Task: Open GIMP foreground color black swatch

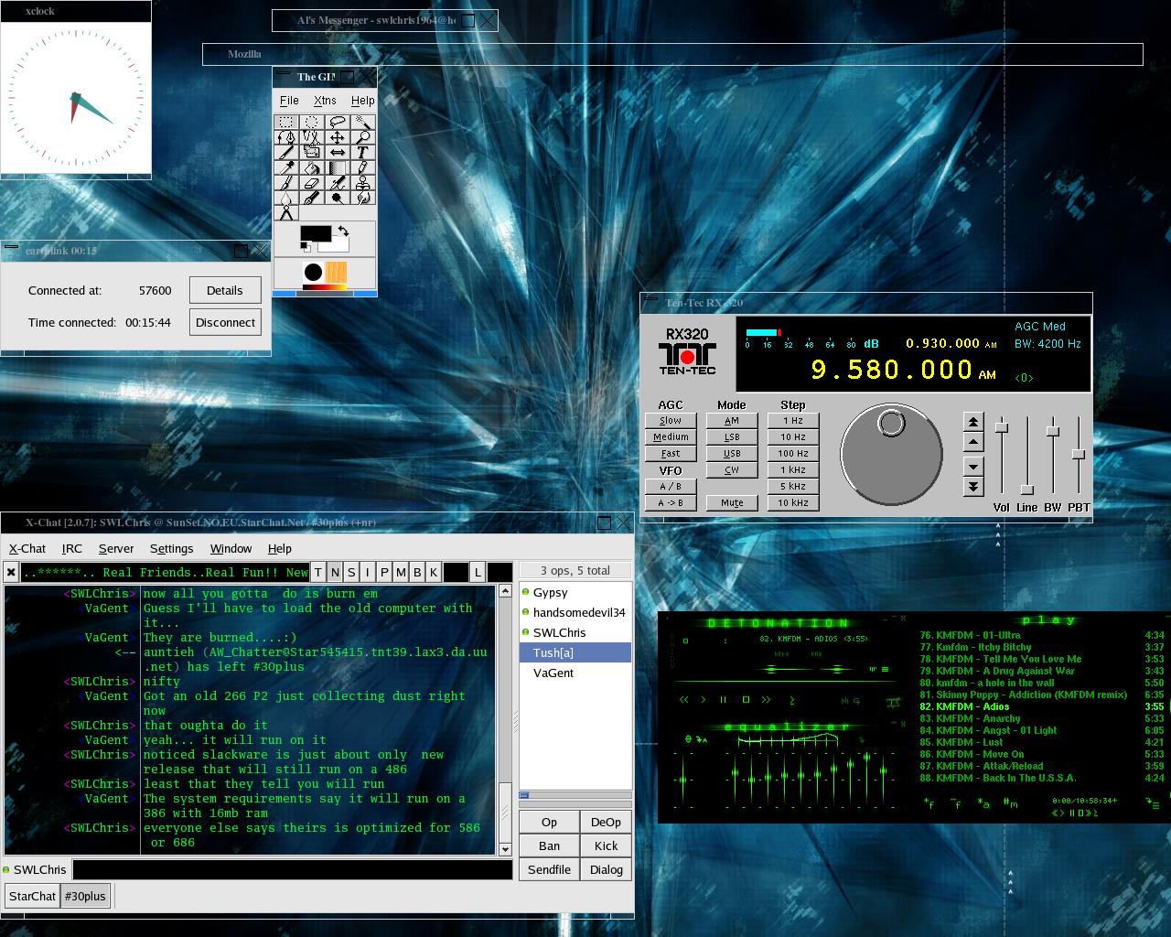Action: (316, 233)
